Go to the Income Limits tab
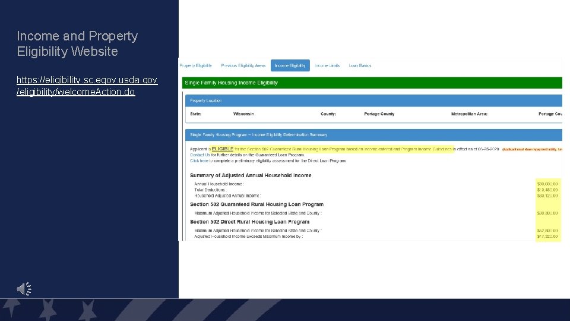The image size is (570, 321). [327, 65]
